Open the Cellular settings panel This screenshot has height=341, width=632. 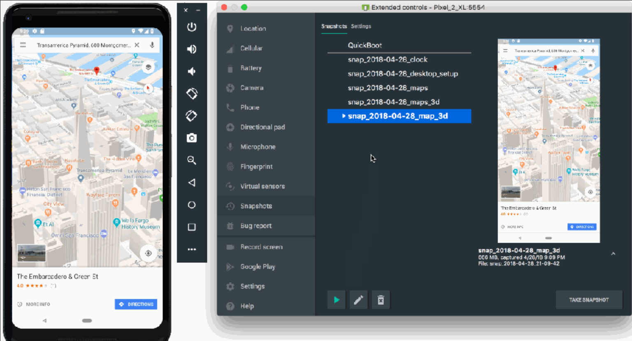click(x=266, y=48)
